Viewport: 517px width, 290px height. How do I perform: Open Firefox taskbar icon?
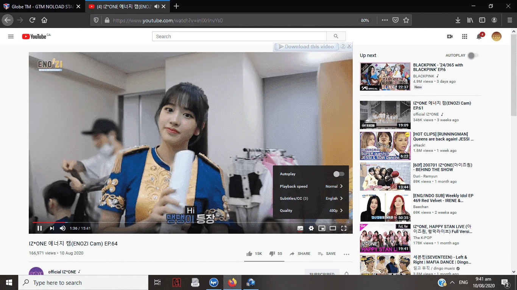tap(232, 282)
